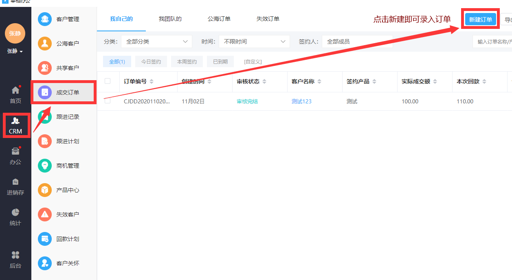Image resolution: width=512 pixels, height=280 pixels.
Task: Click the 成交订单 icon
Action: 45,92
